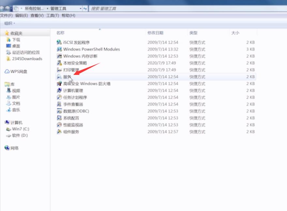This screenshot has height=211, width=287.
Task: Open the iSCSI 发起程序 shortcut icon
Action: click(x=59, y=42)
